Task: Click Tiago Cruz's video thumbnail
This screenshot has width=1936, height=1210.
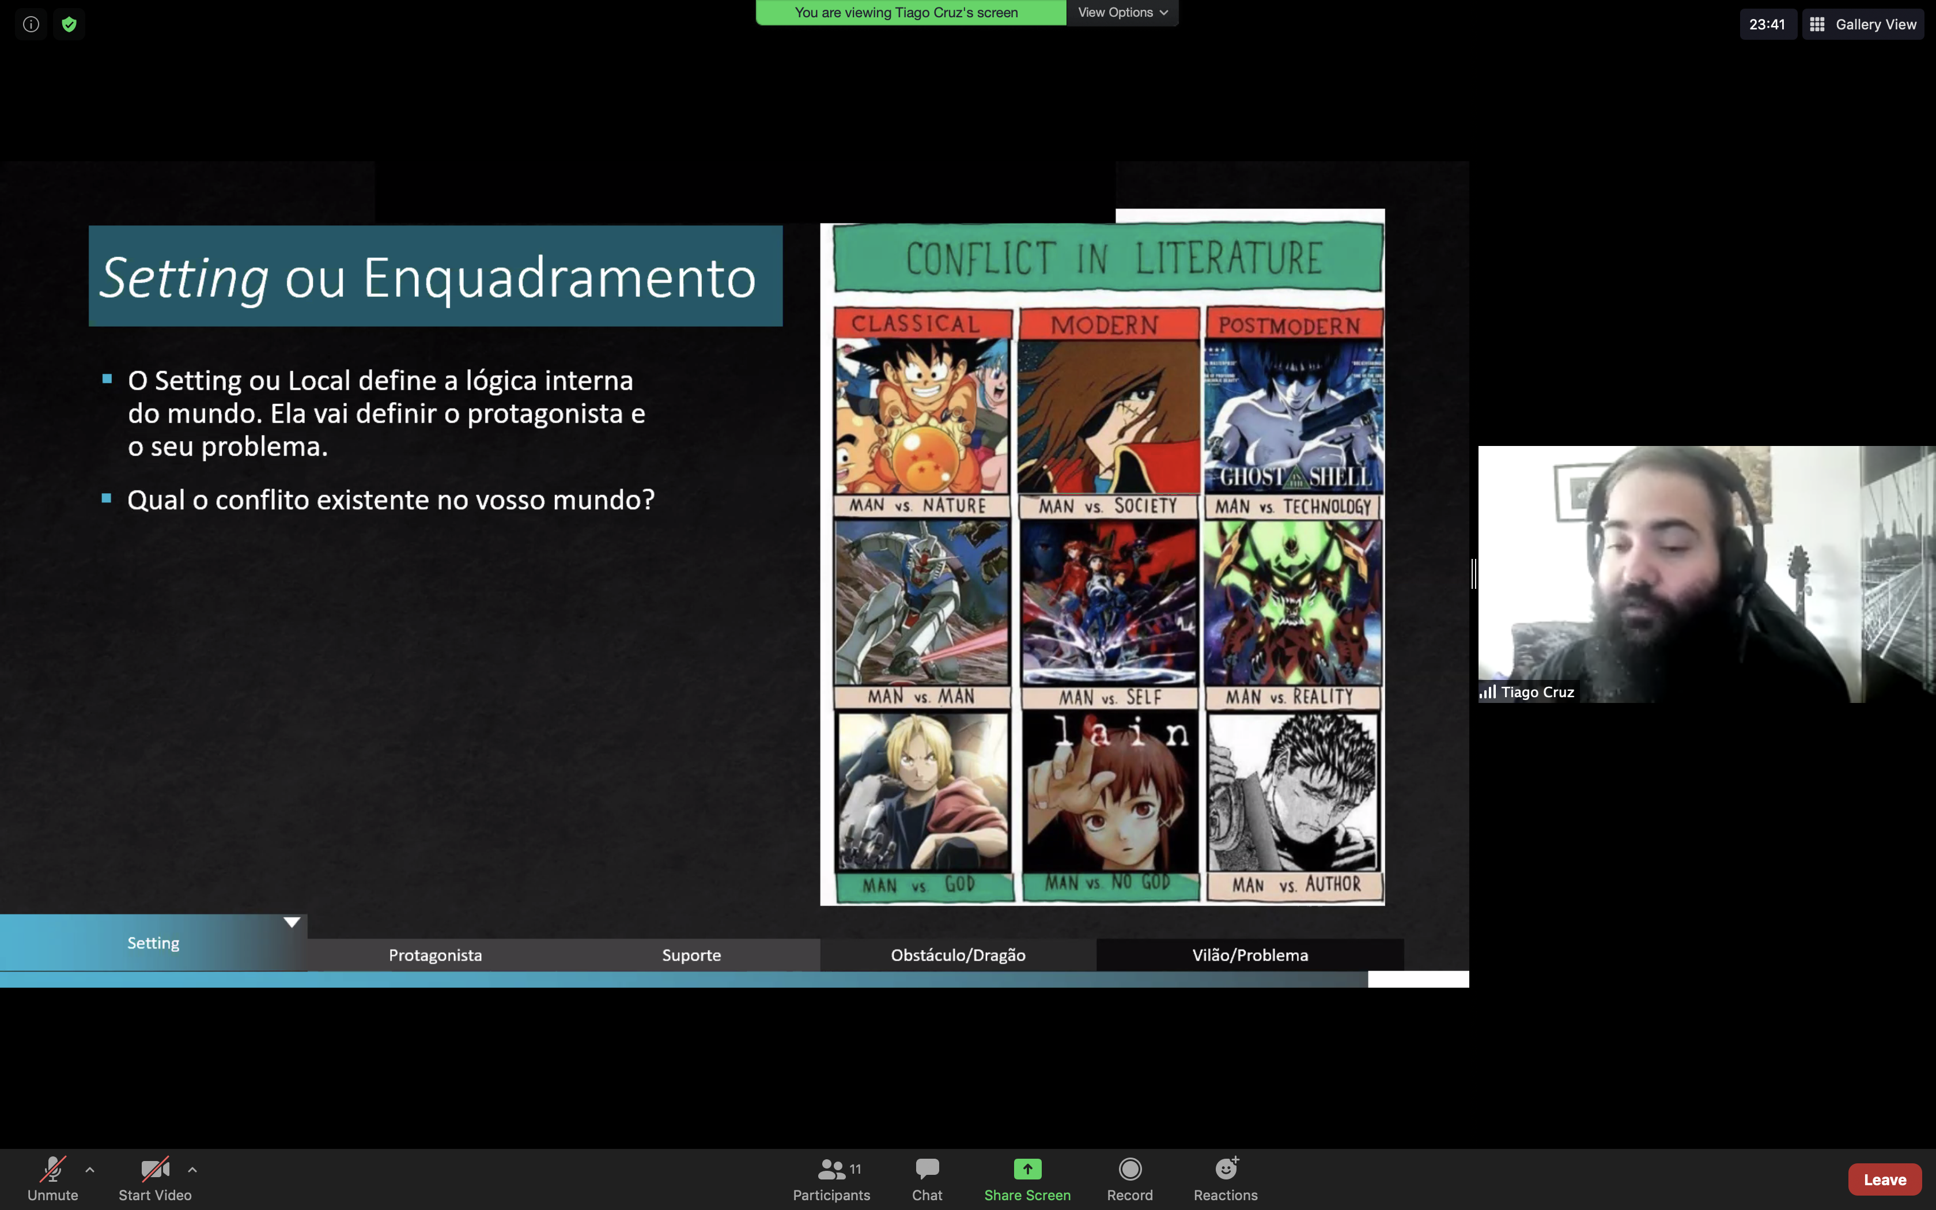Action: [x=1706, y=573]
